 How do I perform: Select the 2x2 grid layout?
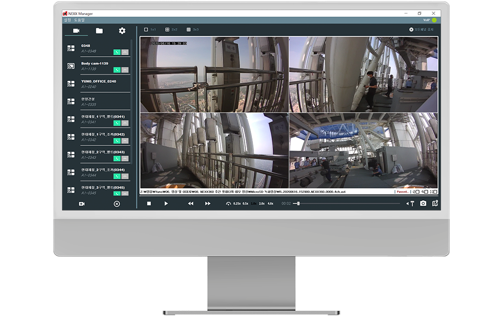tap(171, 30)
